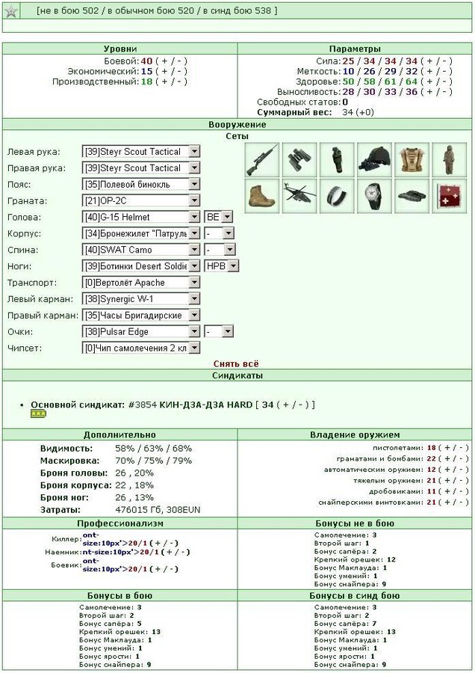Open the Ноги boots dropdown
The width and height of the screenshot is (475, 673).
[x=141, y=266]
